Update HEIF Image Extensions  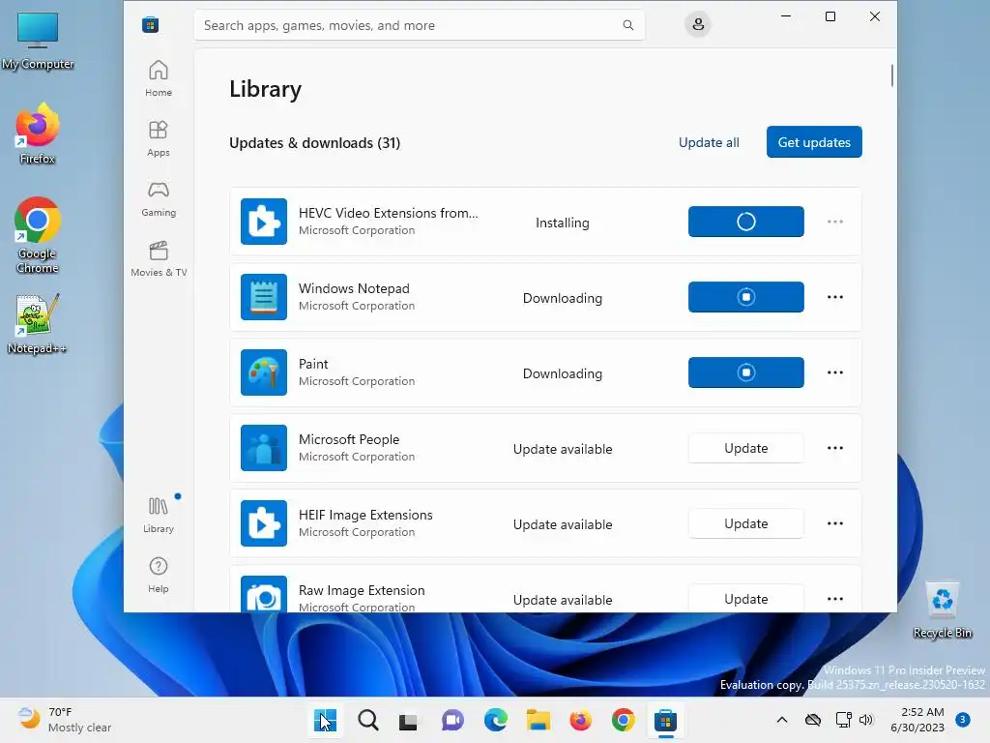click(x=745, y=523)
